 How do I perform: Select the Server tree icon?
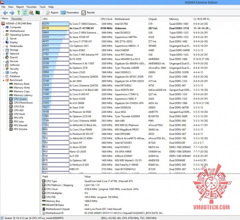(x=7, y=38)
